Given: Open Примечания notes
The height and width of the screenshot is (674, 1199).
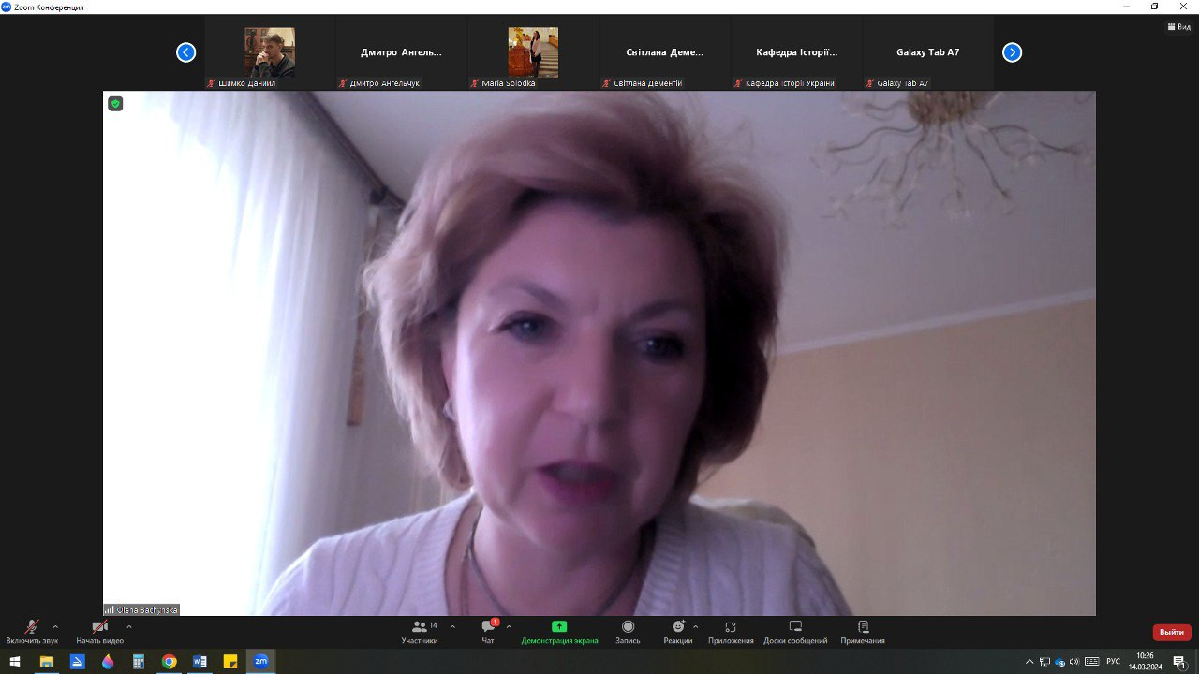Looking at the screenshot, I should click(863, 632).
